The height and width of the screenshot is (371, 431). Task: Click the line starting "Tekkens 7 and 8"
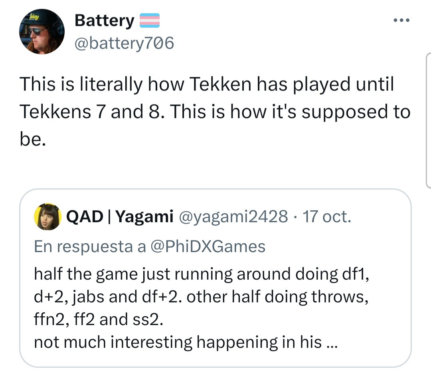215,112
